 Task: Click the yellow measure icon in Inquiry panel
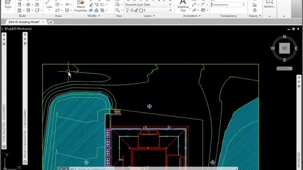(x=255, y=5)
